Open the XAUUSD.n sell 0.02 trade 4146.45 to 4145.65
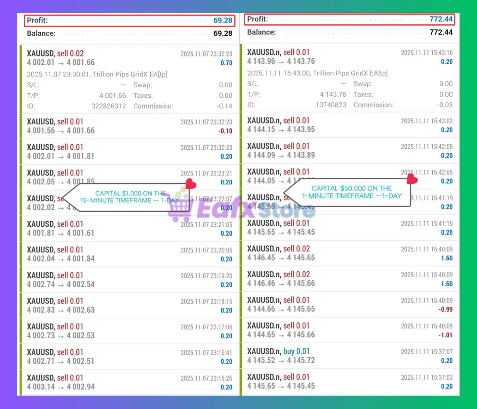This screenshot has height=409, width=477. 350,253
